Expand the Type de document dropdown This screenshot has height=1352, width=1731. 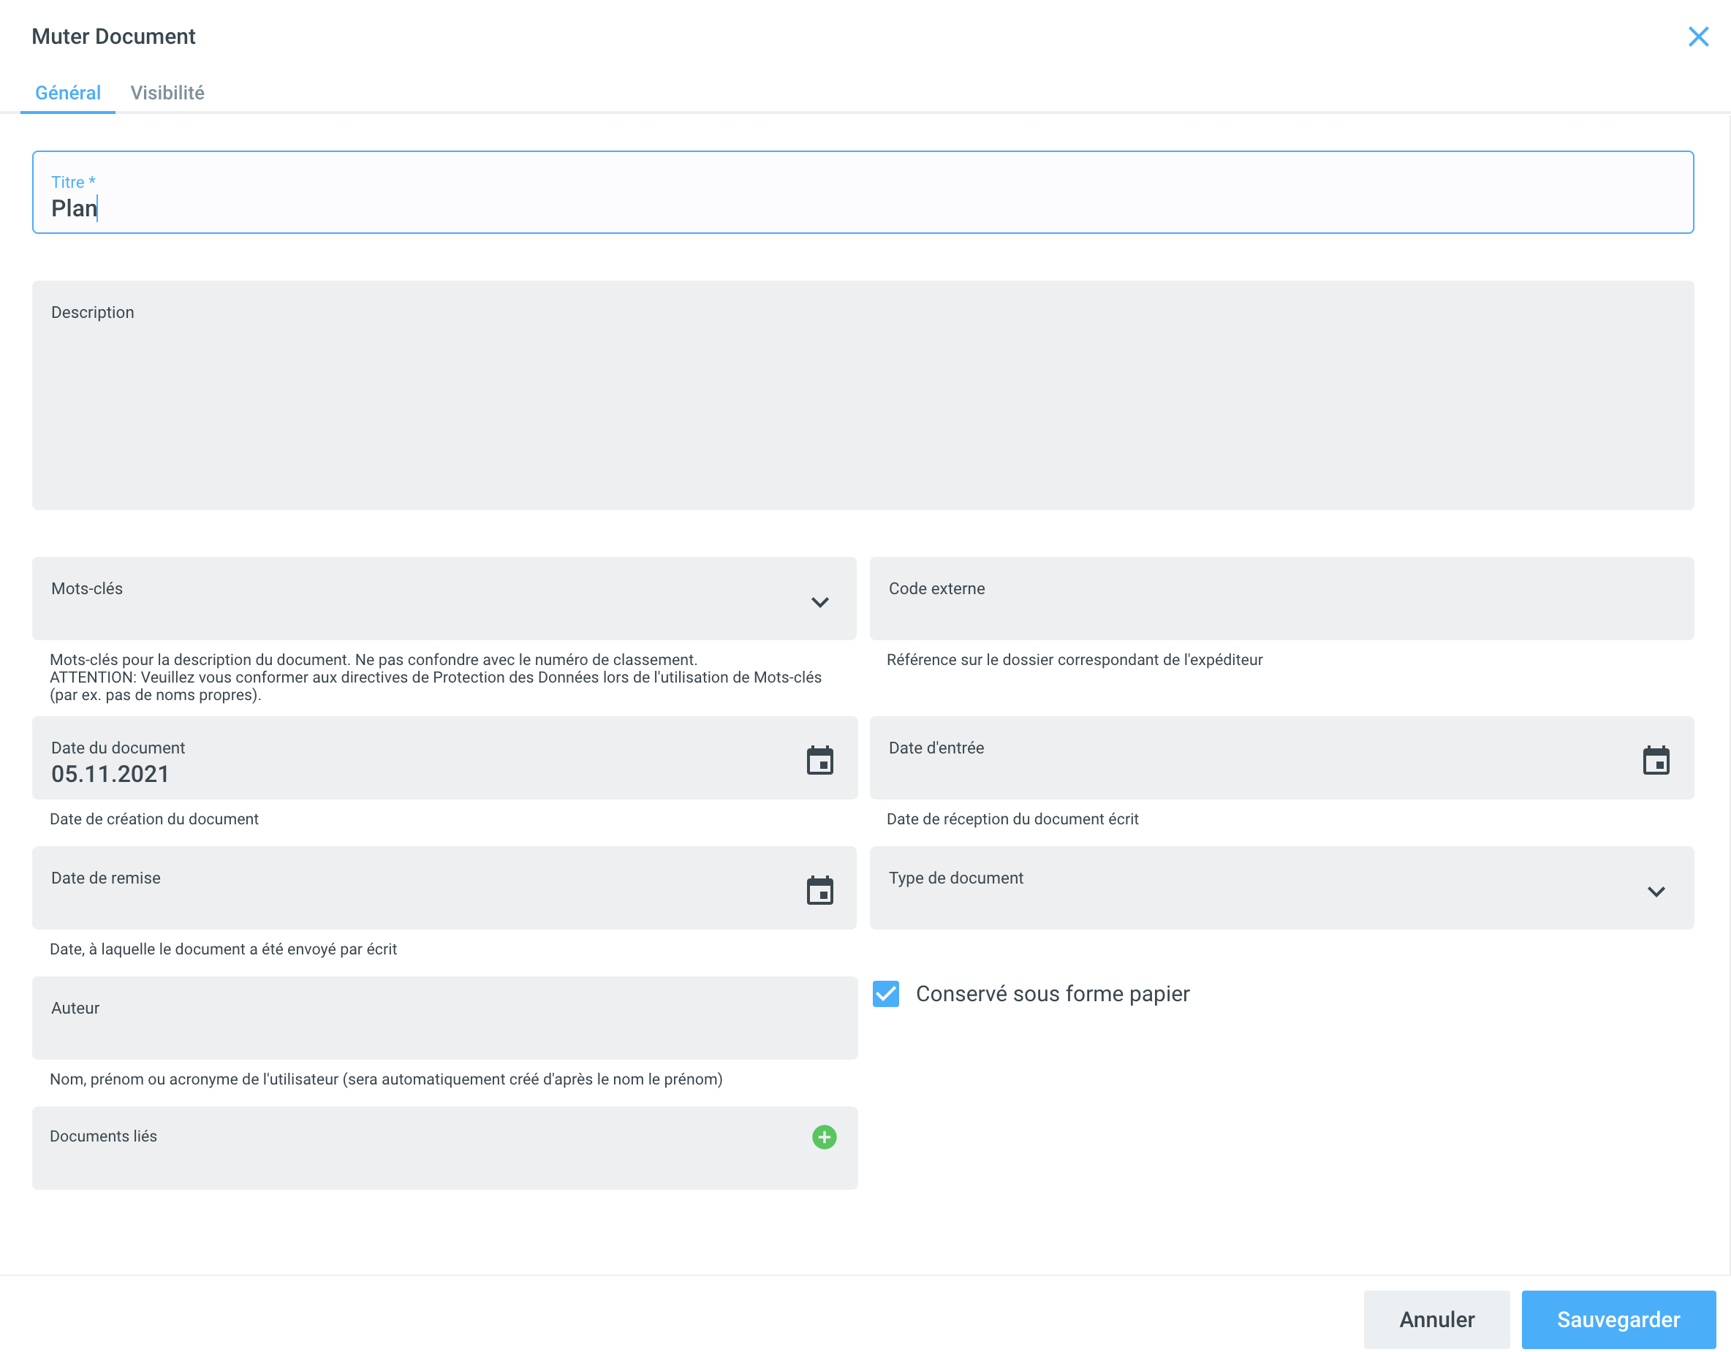tap(1655, 891)
